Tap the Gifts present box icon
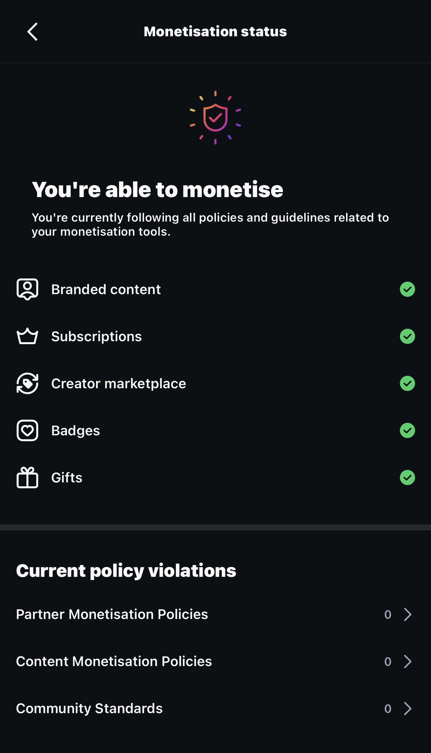The width and height of the screenshot is (431, 753). 27,477
